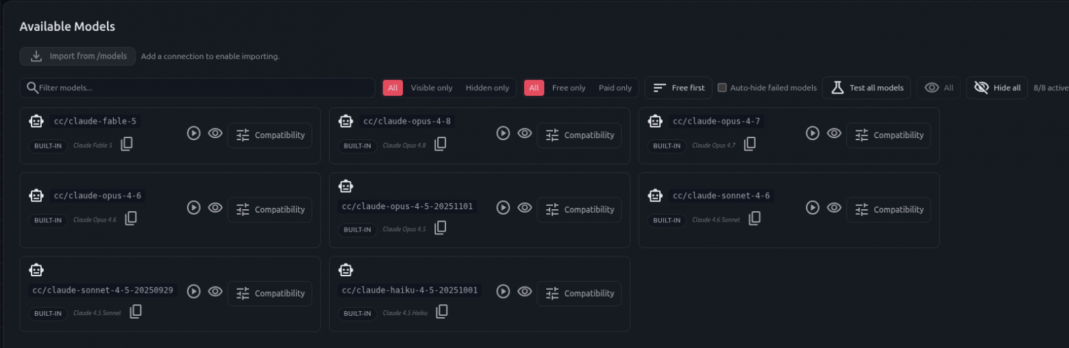
Task: Open Compatibility settings for cc/claude-sonnet-4-5-20250929
Action: pos(270,293)
